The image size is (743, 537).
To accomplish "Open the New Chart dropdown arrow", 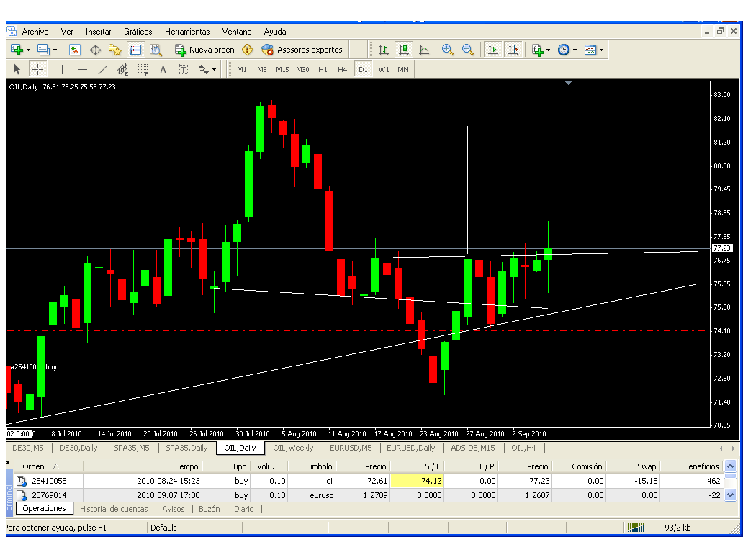I will tap(28, 50).
